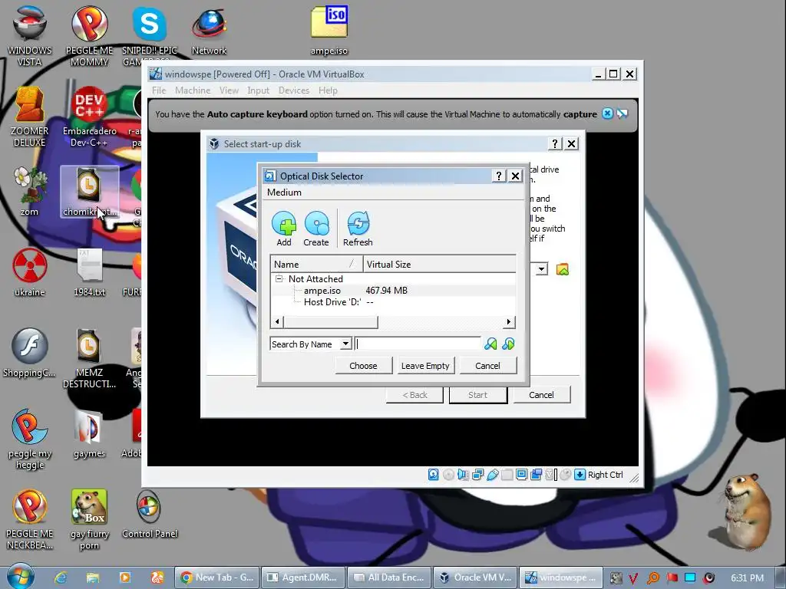Click the search text input field

pyautogui.click(x=418, y=344)
